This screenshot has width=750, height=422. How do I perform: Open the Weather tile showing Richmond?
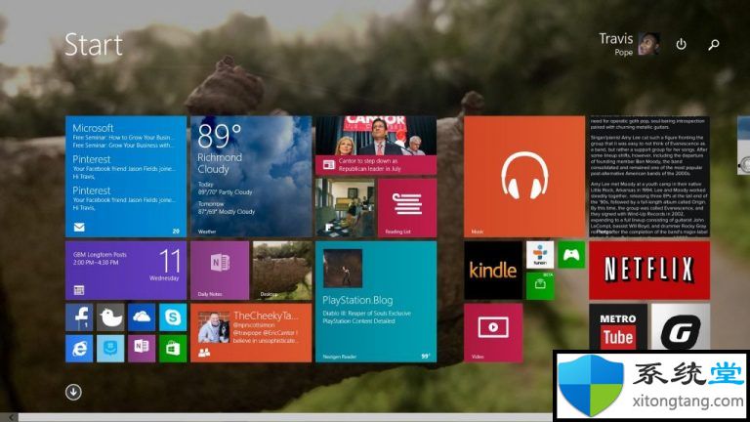pyautogui.click(x=251, y=177)
